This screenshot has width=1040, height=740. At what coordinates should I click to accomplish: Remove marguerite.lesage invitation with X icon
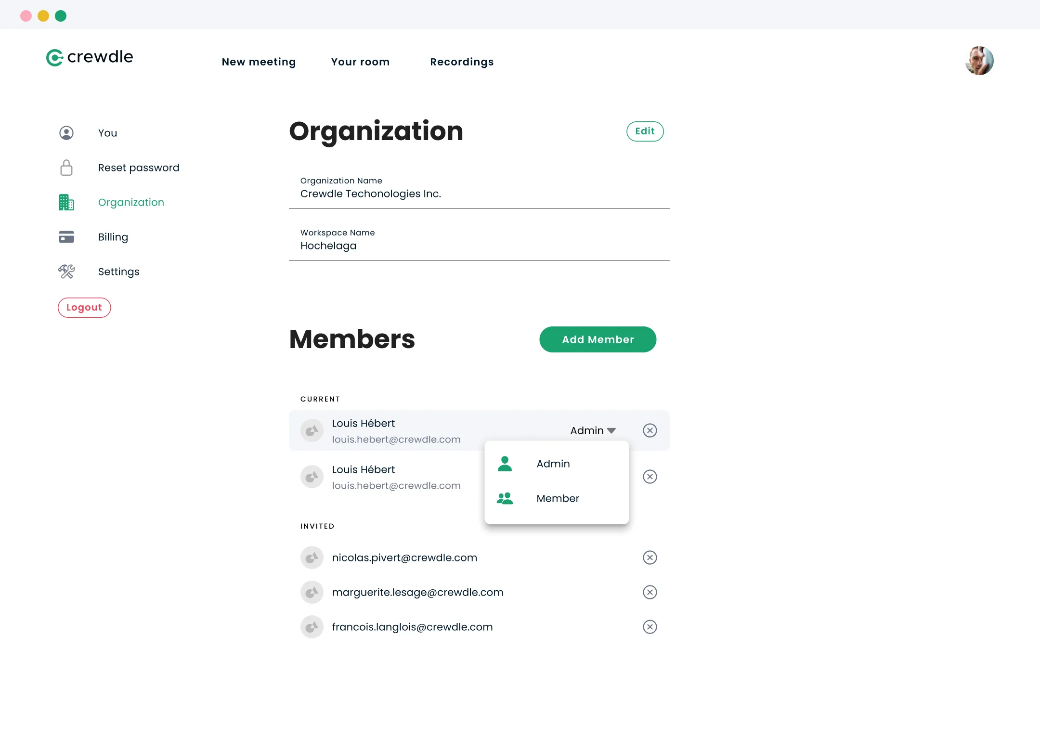[650, 592]
